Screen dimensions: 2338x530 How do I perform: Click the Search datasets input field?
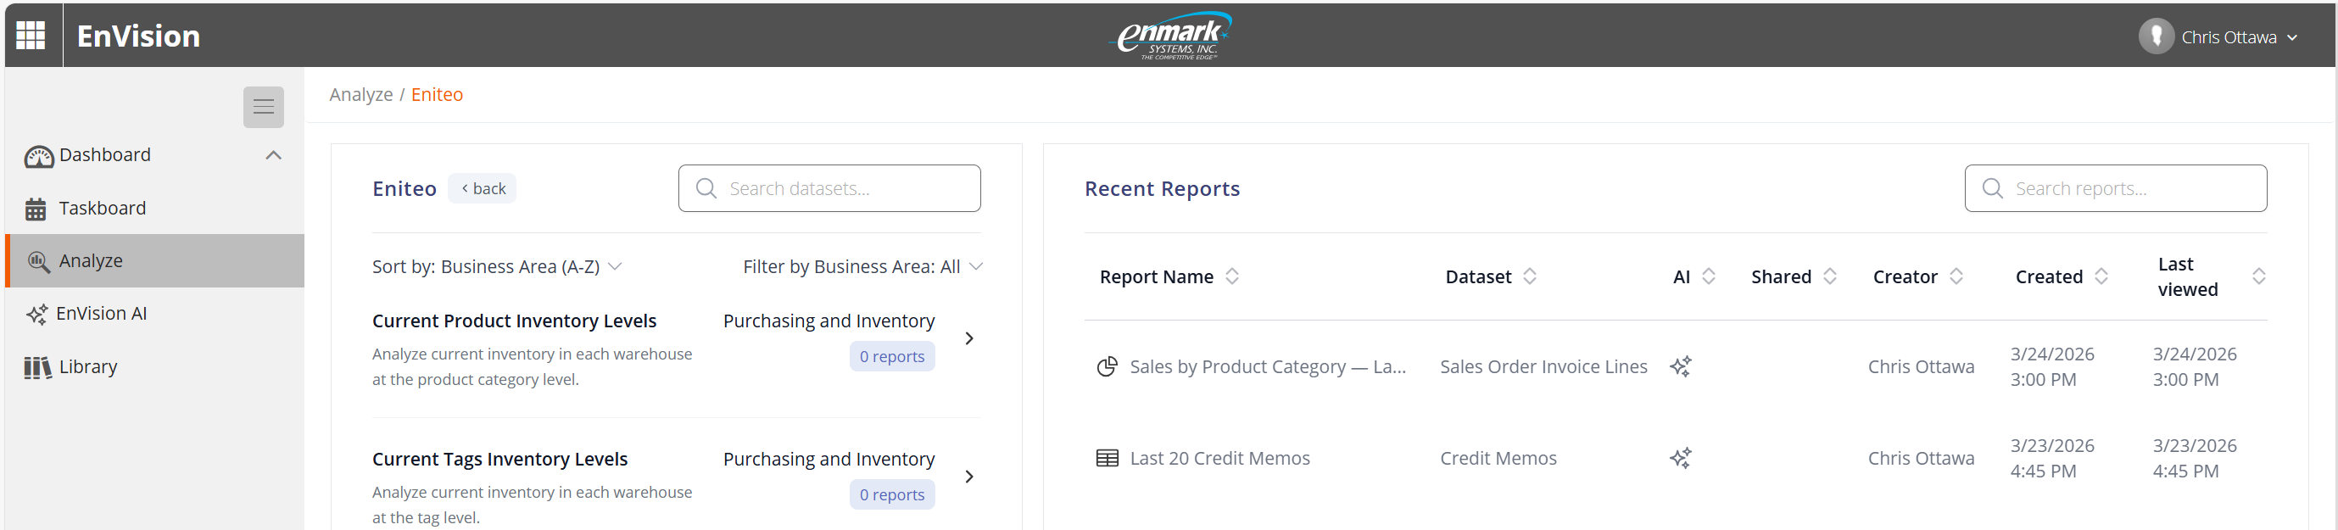coord(829,188)
